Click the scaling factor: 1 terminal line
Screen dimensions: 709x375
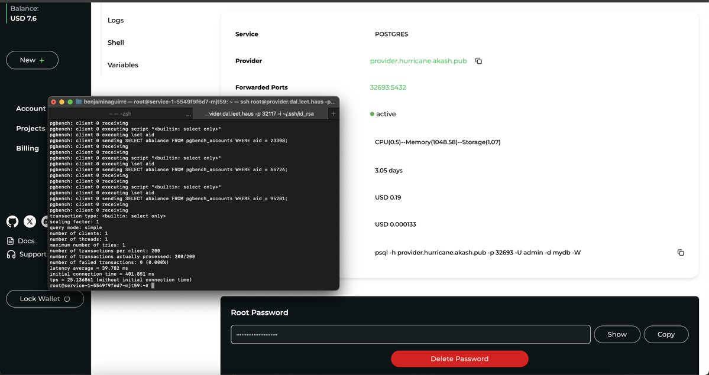pos(74,222)
